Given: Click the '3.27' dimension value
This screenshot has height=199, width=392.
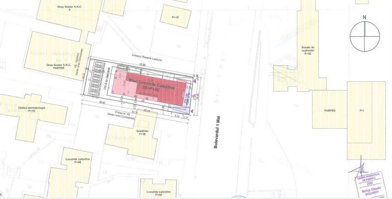Looking at the screenshot, I should [186, 117].
